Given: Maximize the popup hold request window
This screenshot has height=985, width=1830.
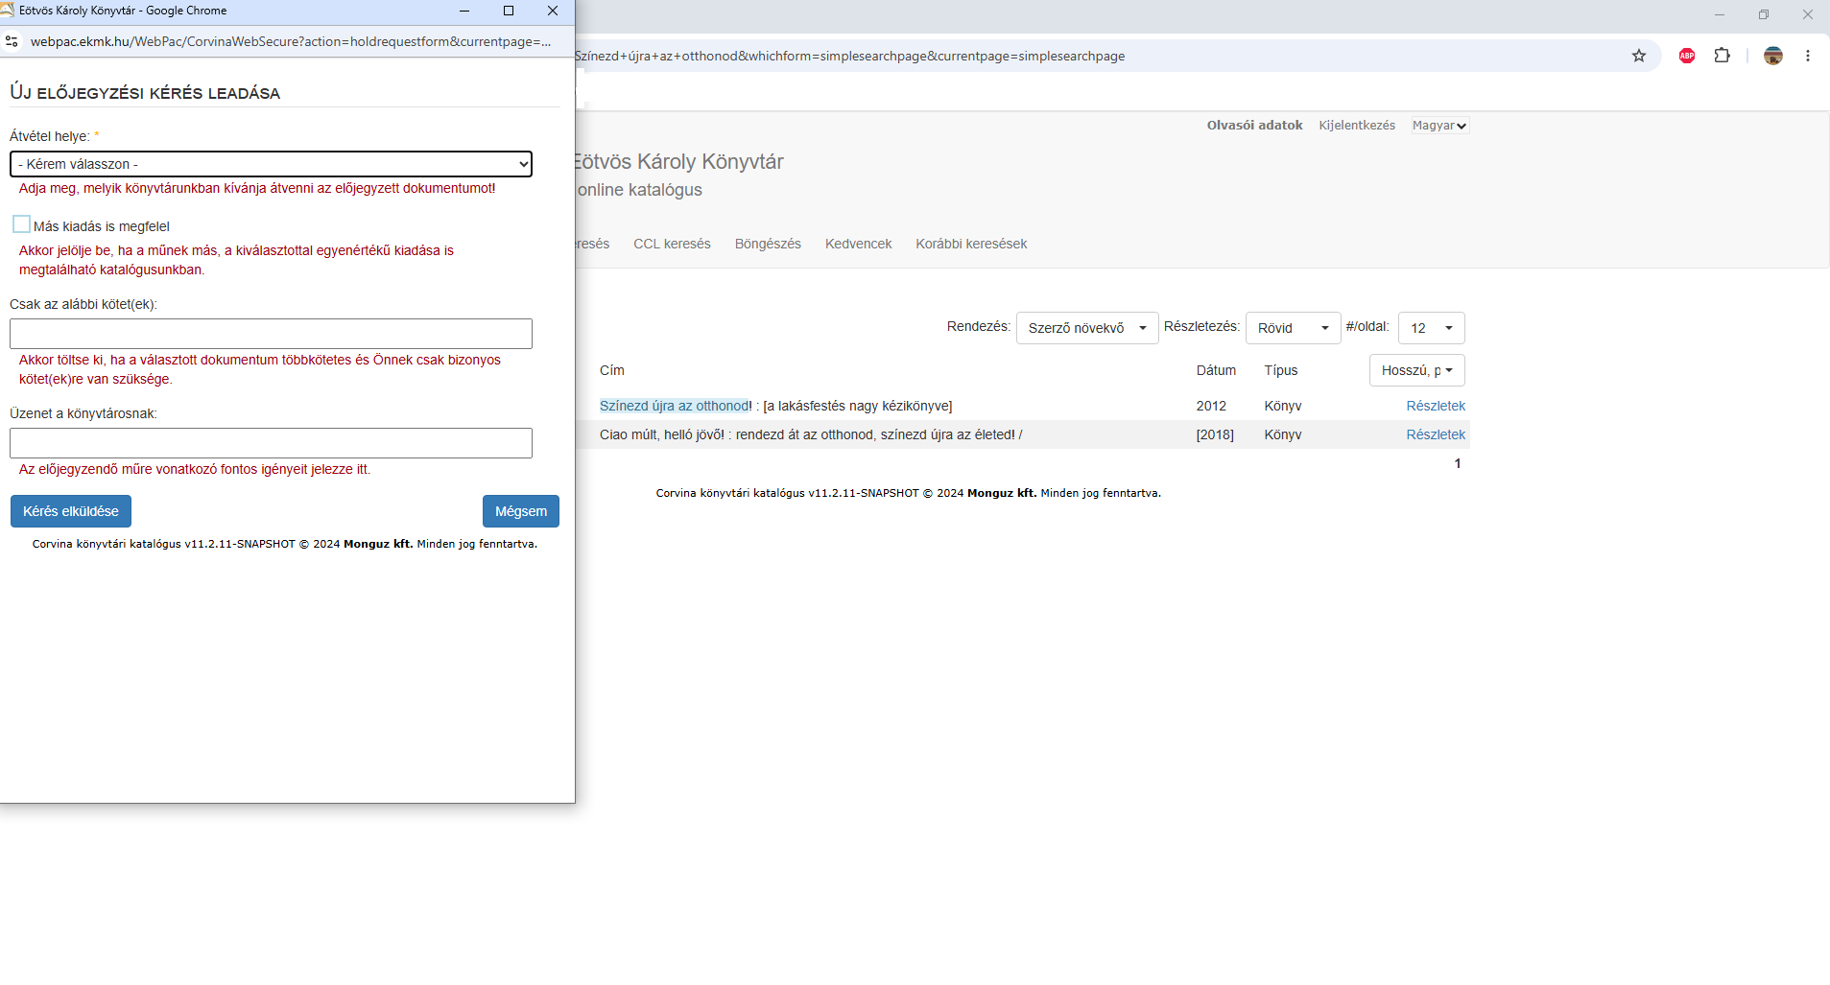Looking at the screenshot, I should tap(509, 11).
